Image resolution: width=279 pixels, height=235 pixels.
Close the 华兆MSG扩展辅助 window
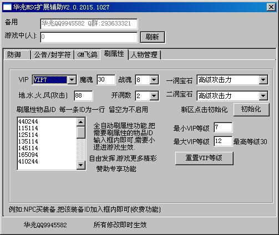tap(271, 7)
